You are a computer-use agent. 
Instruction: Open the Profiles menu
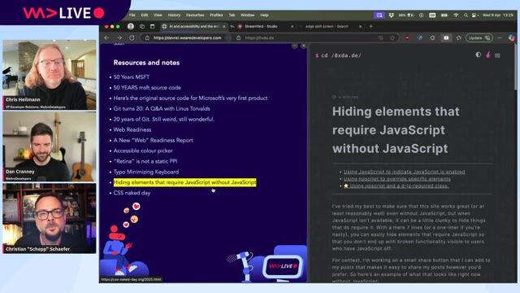[x=216, y=15]
